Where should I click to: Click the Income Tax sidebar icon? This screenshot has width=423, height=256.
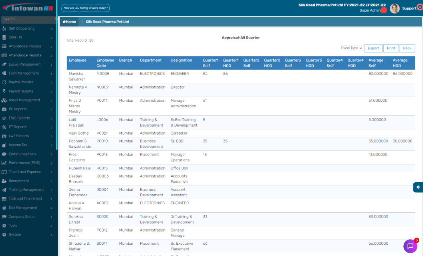[x=4, y=145]
